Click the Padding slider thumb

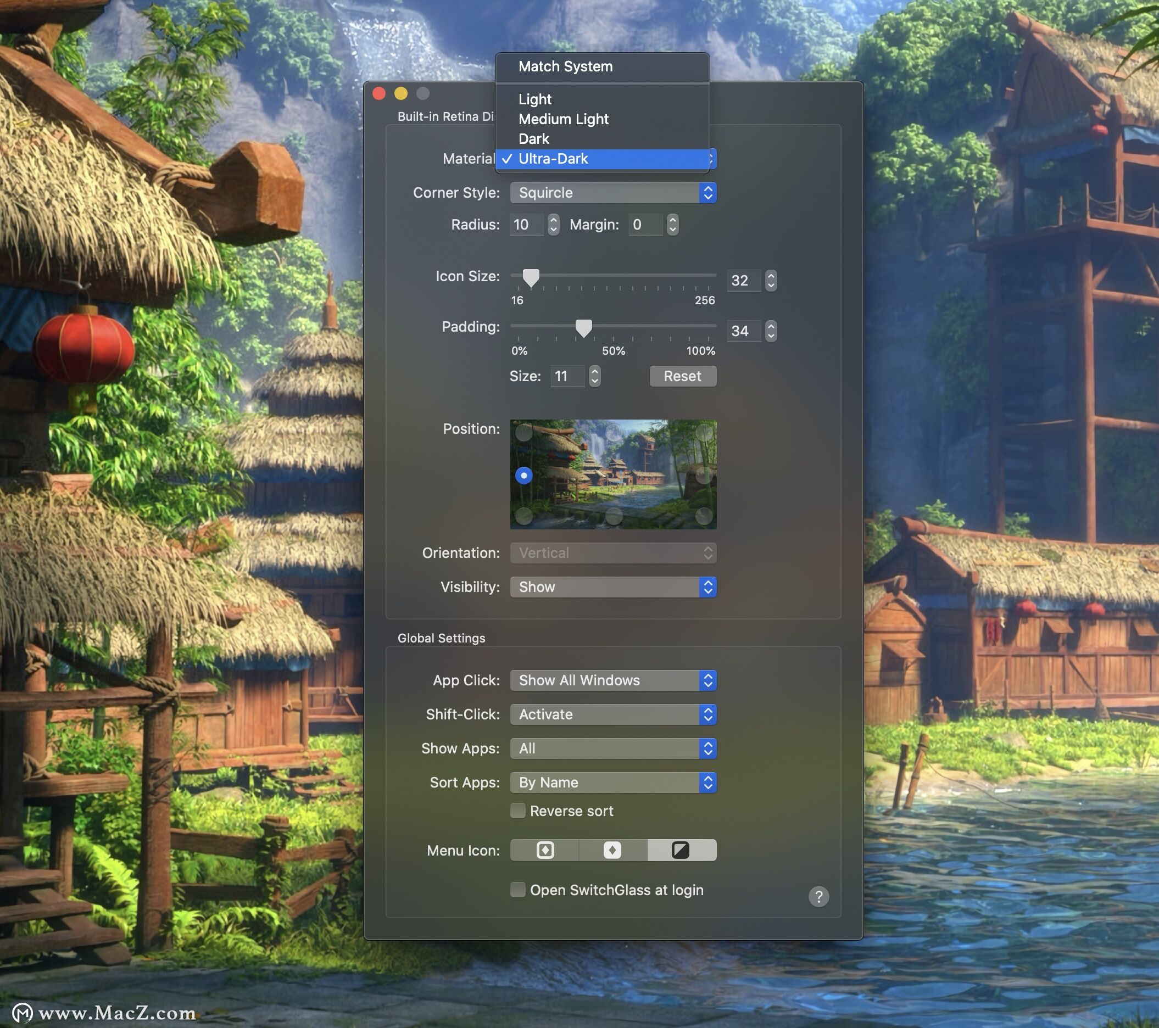point(583,328)
